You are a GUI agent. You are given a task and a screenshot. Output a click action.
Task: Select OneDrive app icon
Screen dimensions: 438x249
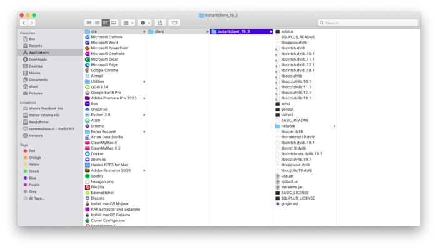(88, 109)
